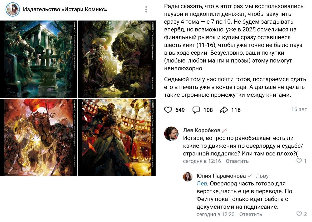This screenshot has width=312, height=222.
Task: Open Юлия Парамонова's profile avatar
Action: pos(188,177)
